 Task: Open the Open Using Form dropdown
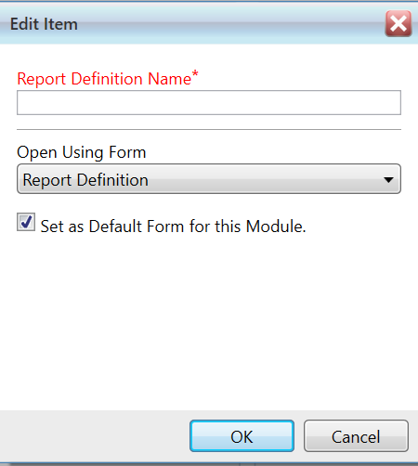pos(209,179)
